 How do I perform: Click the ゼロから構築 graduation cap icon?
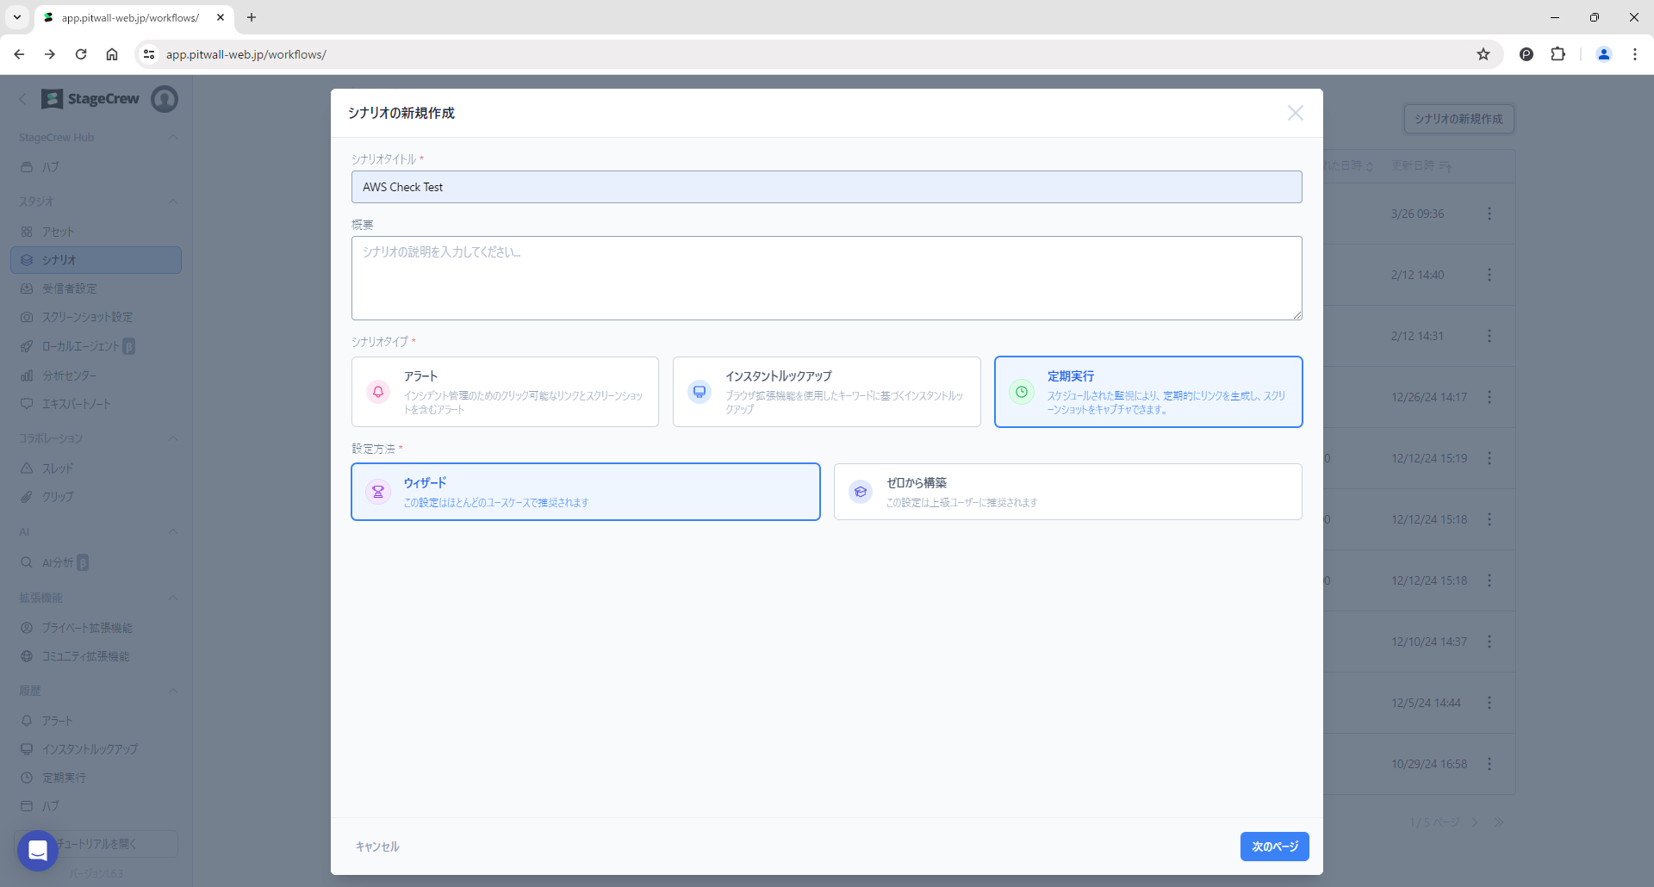click(x=861, y=492)
